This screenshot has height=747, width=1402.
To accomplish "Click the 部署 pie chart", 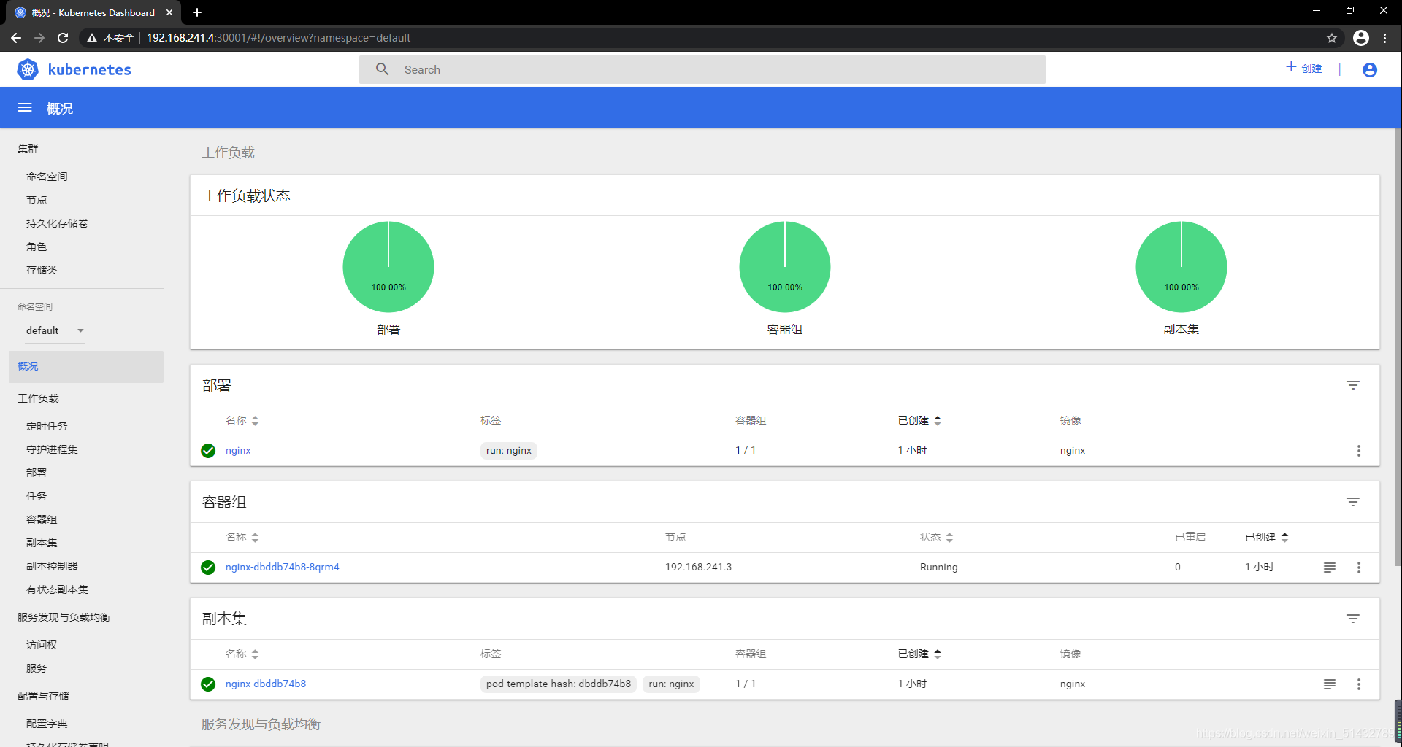I will click(x=388, y=267).
